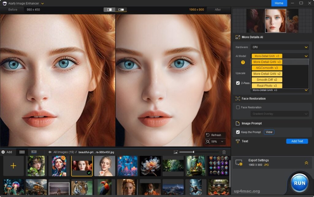Screen dimensions: 314x197
Task: Switch to grid thumbnail view
Action: click(x=21, y=152)
